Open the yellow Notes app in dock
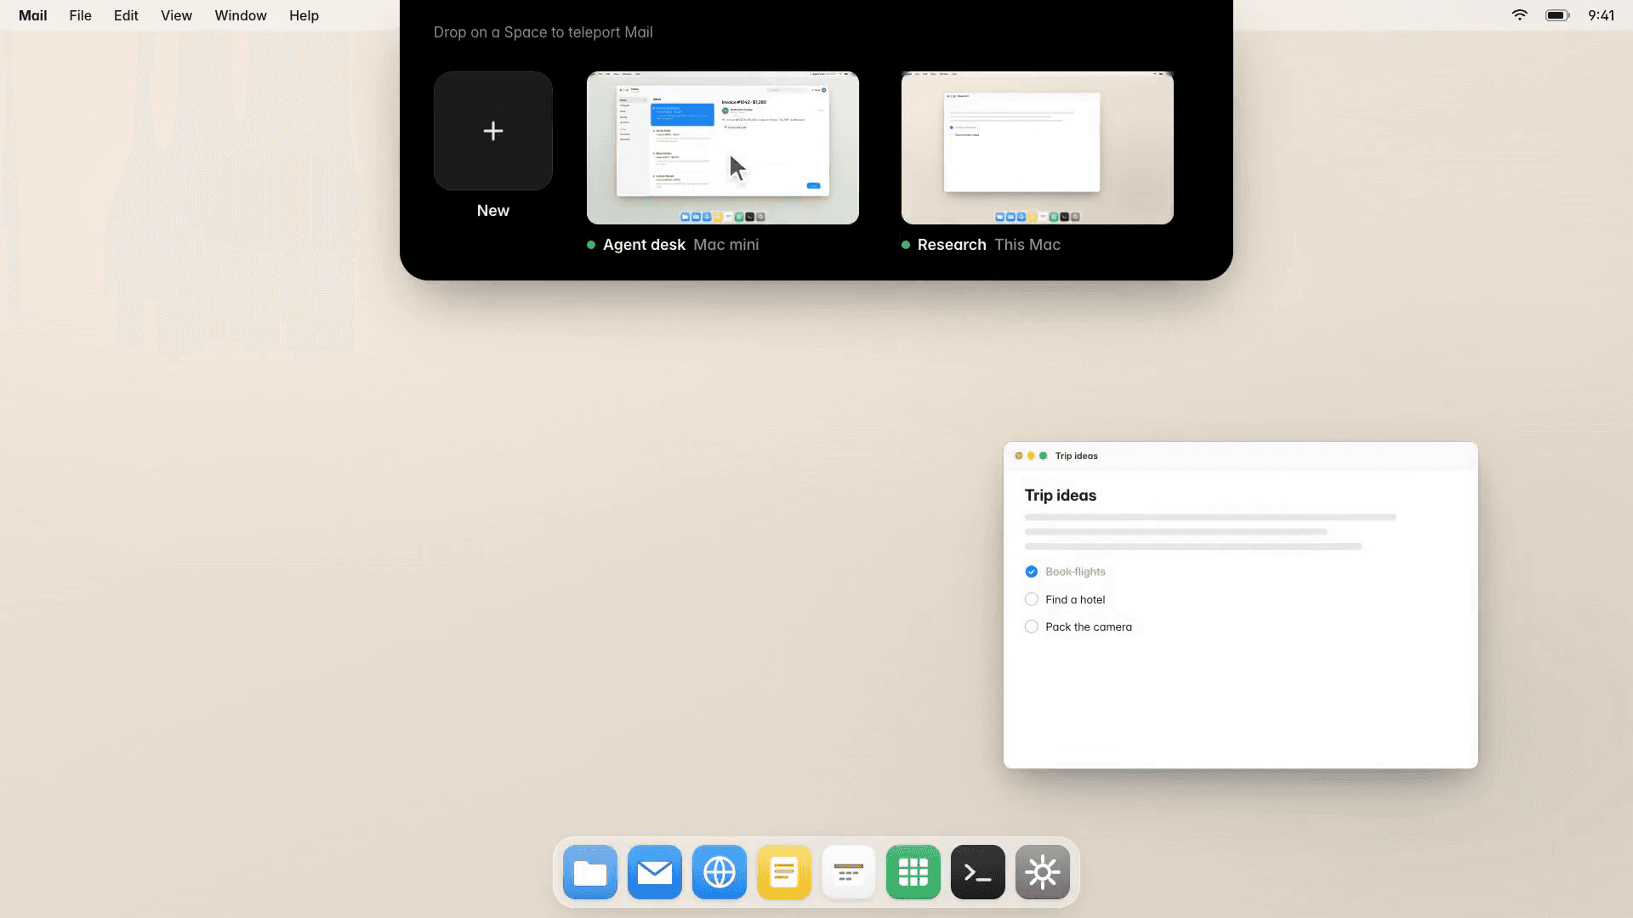This screenshot has height=918, width=1633. [x=784, y=872]
